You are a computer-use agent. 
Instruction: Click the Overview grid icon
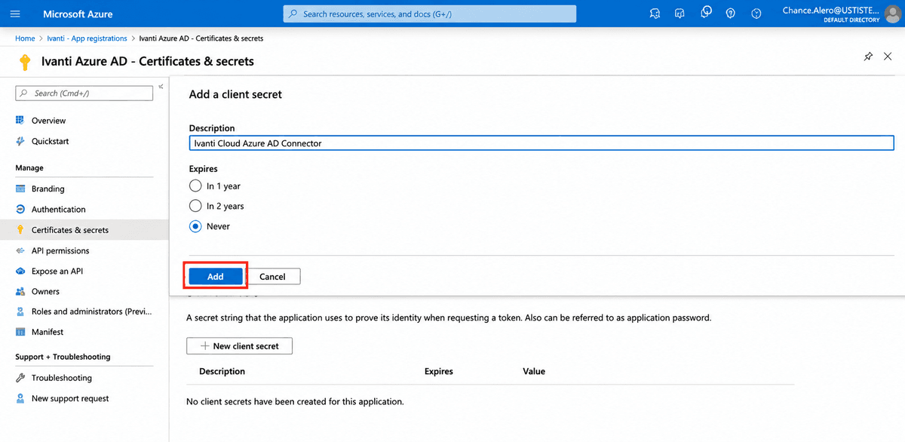pyautogui.click(x=20, y=121)
